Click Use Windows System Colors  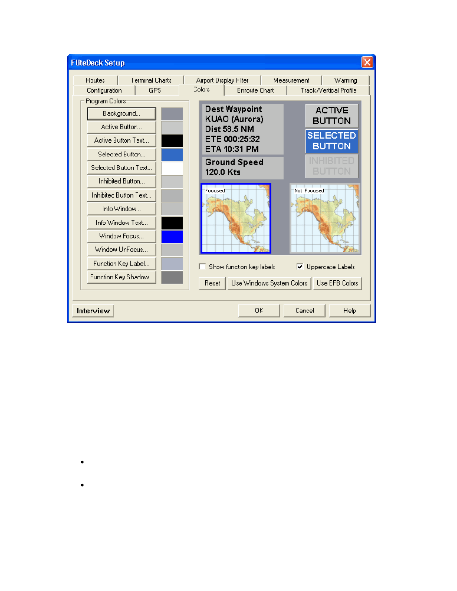tap(269, 283)
